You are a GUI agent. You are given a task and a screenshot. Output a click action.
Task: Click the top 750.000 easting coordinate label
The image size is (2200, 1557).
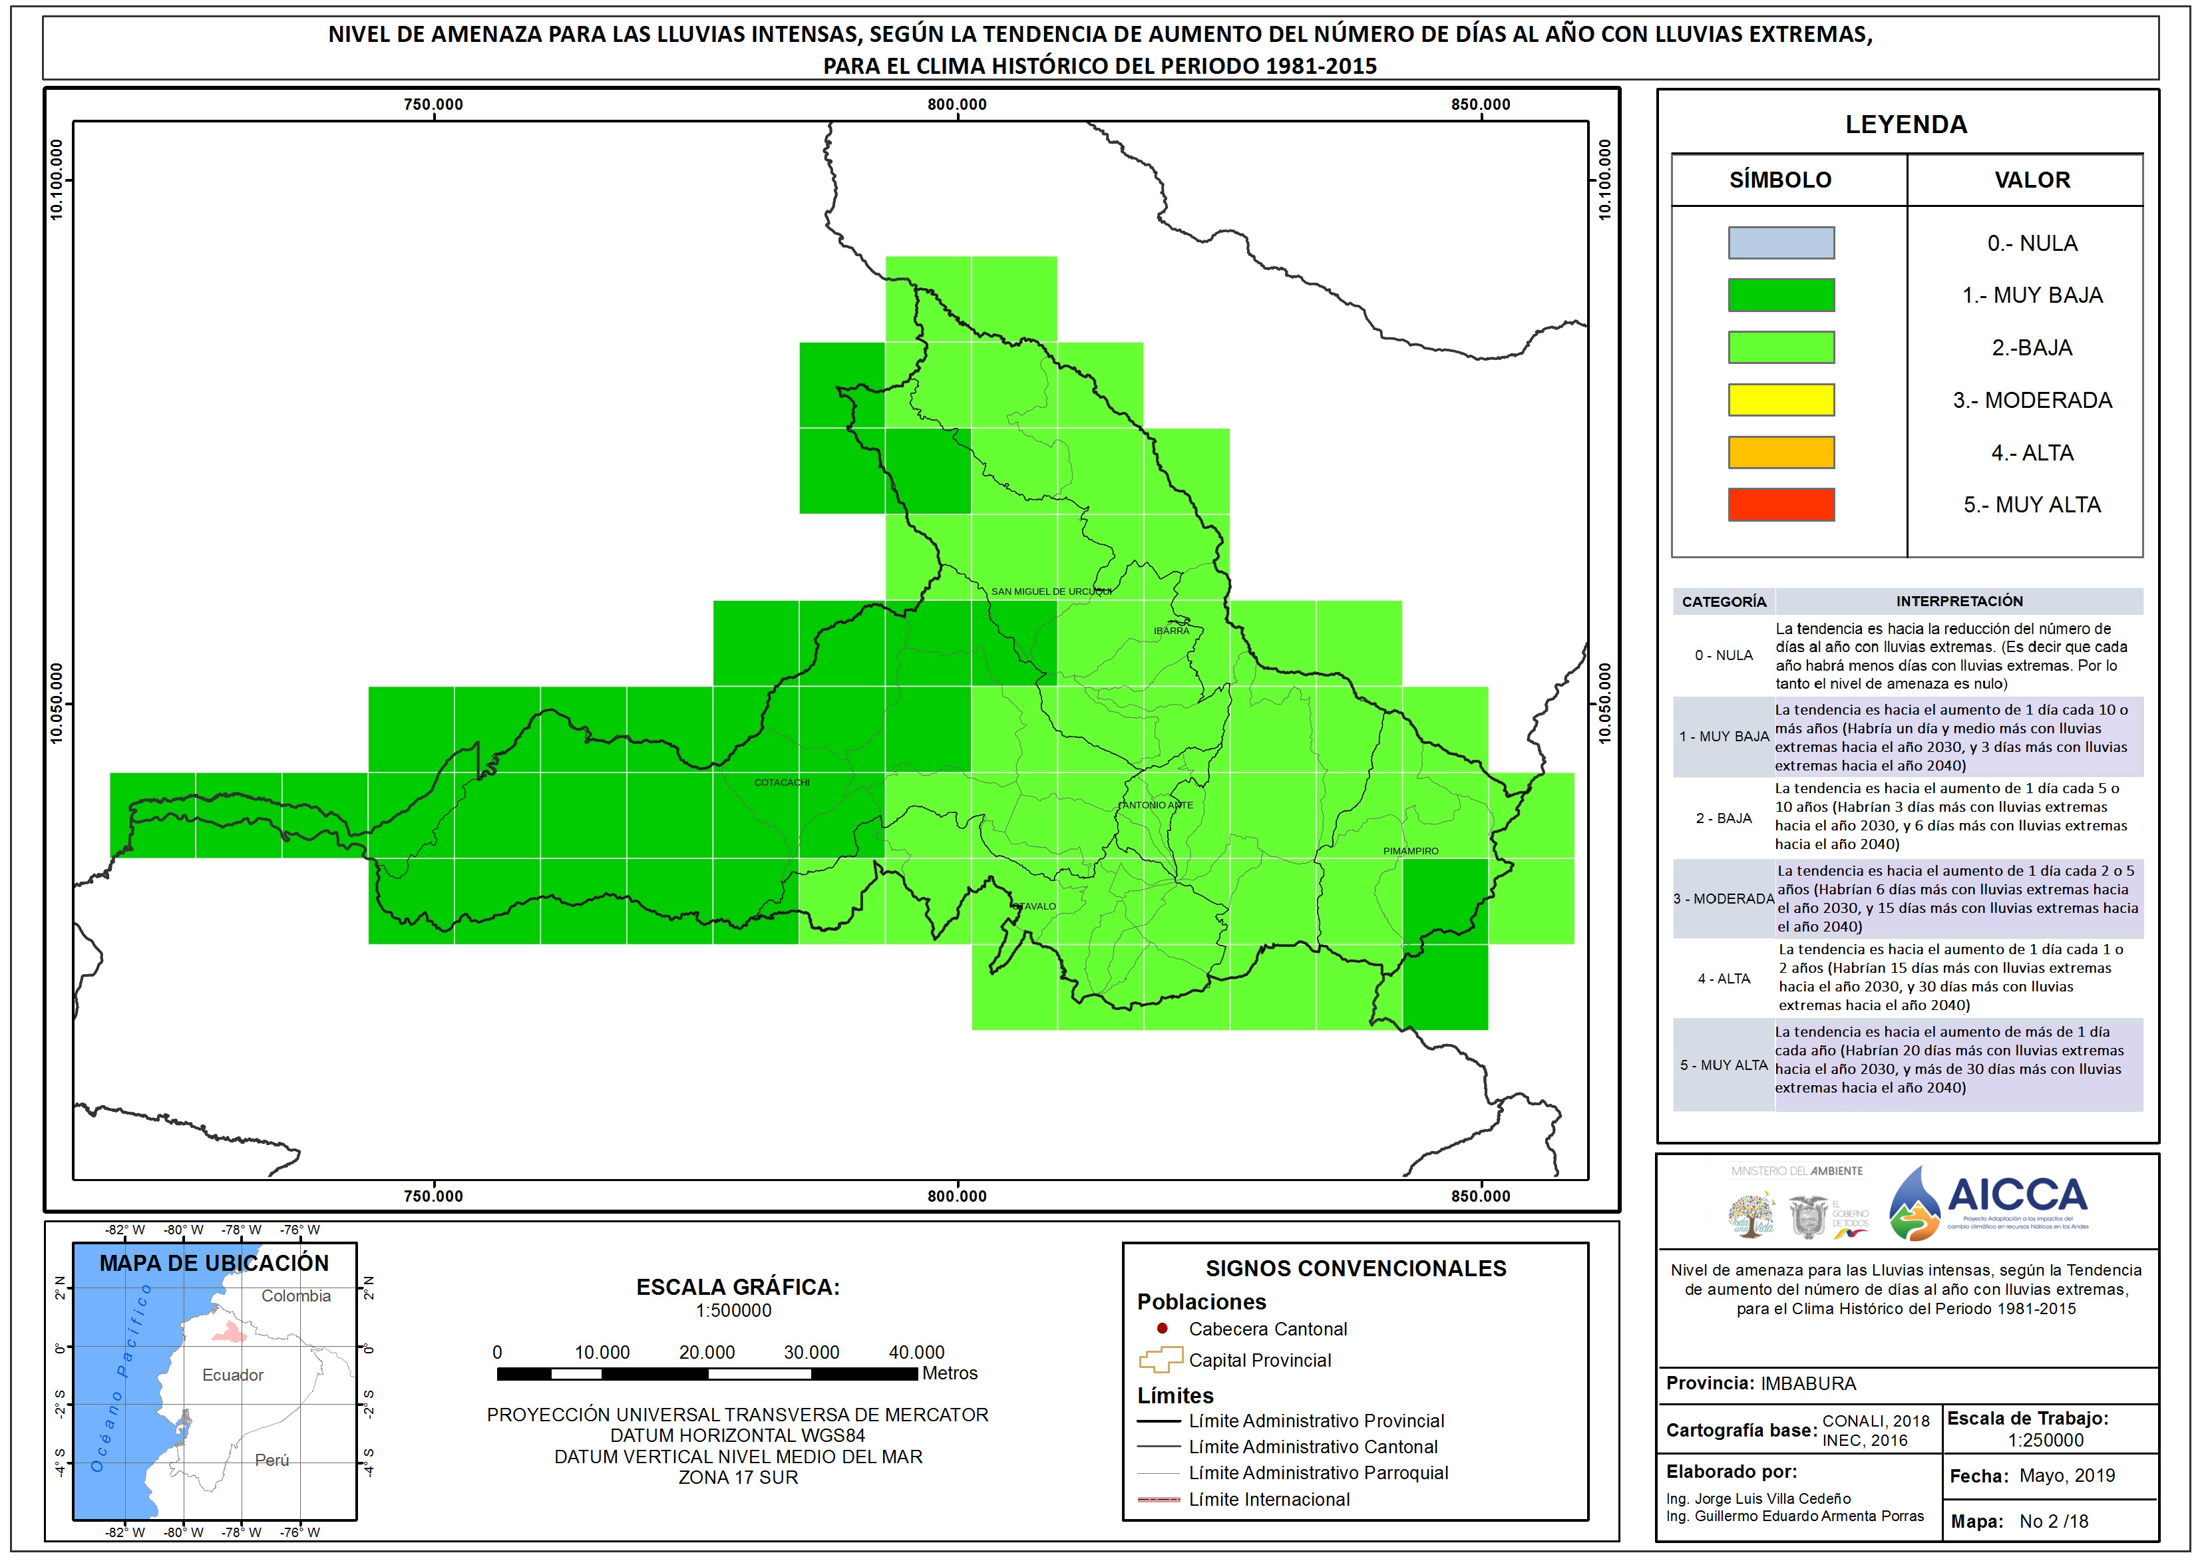coord(433,104)
